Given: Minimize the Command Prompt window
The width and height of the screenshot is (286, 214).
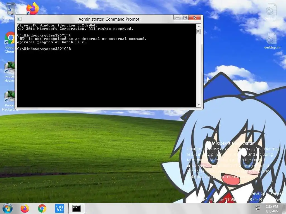Looking at the screenshot, I should point(177,18).
